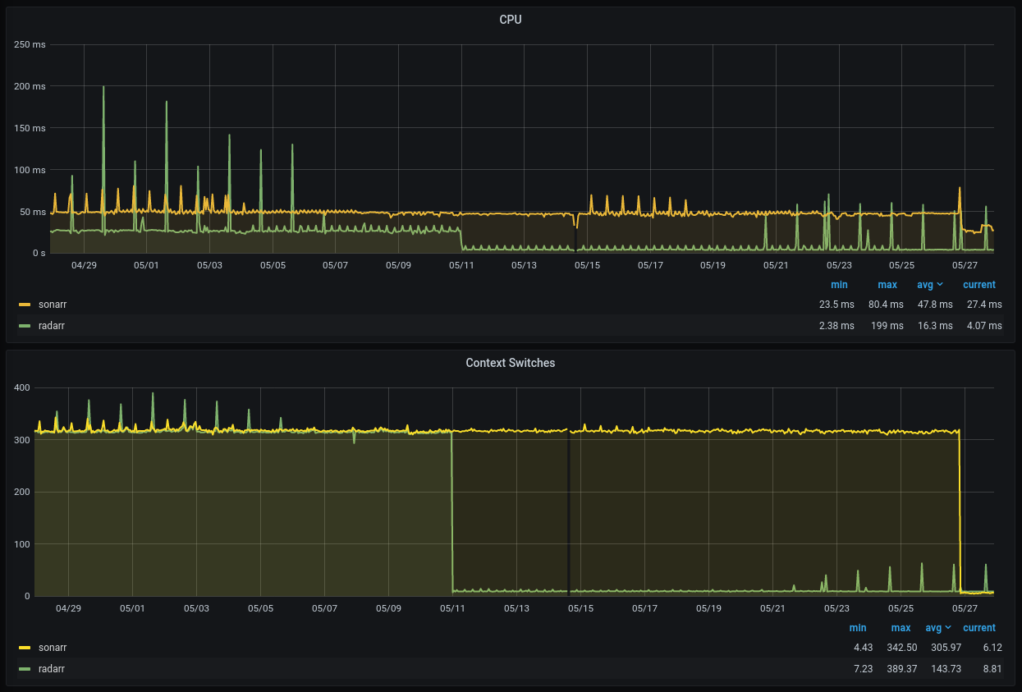Click avg sort chevron in Context Switches legend

coord(949,628)
